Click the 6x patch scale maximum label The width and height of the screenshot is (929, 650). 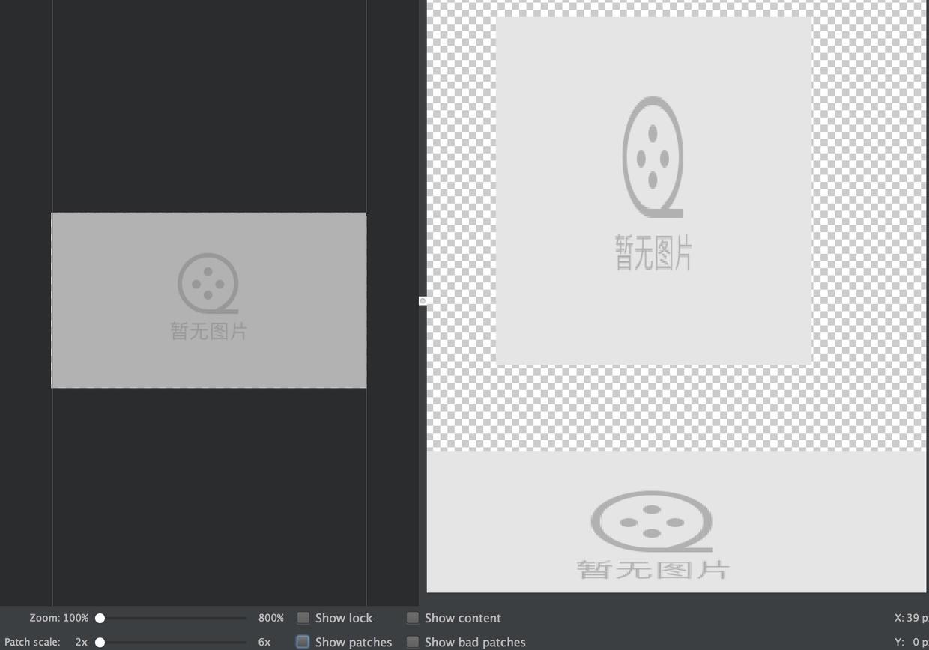[264, 642]
